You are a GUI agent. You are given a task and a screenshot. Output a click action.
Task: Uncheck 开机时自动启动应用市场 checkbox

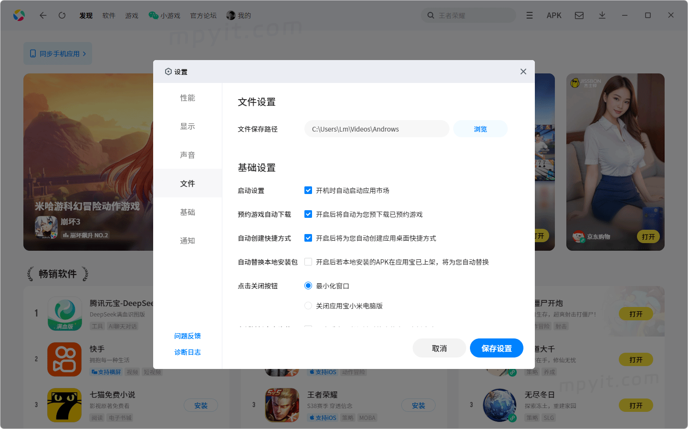point(308,190)
